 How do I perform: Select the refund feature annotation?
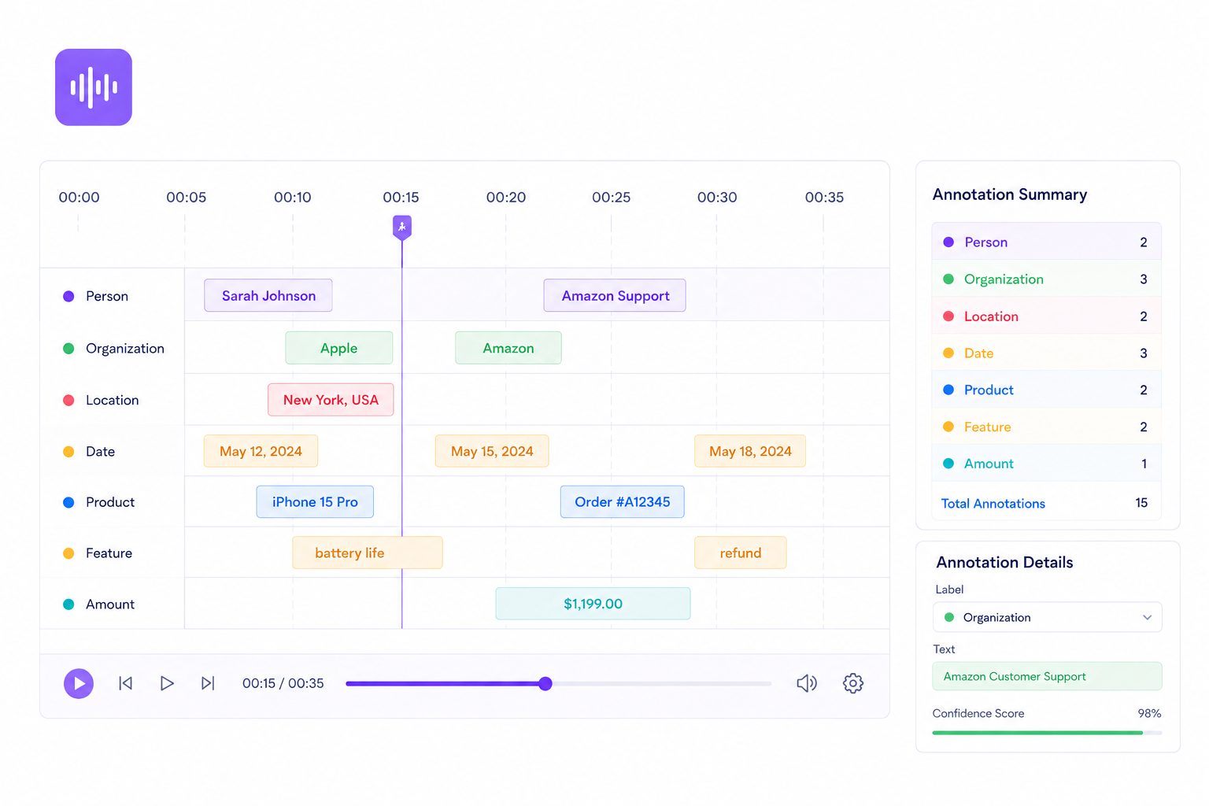click(741, 553)
